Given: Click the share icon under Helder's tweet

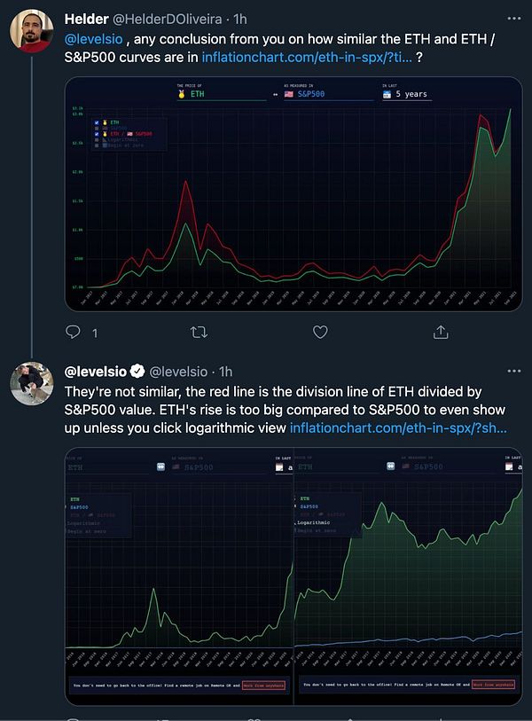Looking at the screenshot, I should tap(441, 332).
